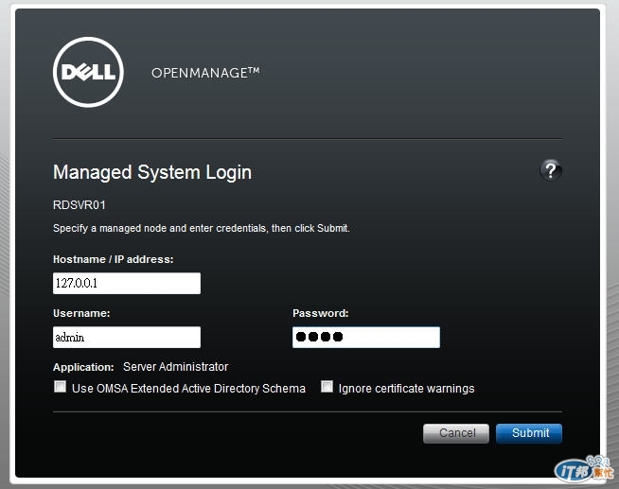The width and height of the screenshot is (619, 489).
Task: Click the Password label
Action: coord(321,313)
